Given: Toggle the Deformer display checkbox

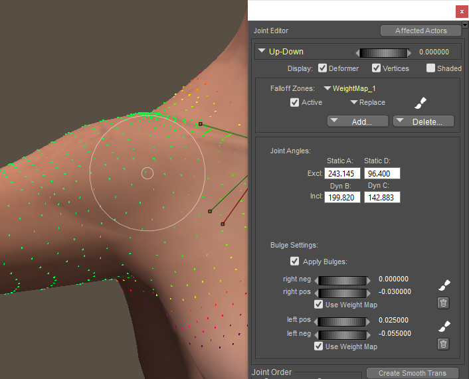Looking at the screenshot, I should [x=323, y=68].
